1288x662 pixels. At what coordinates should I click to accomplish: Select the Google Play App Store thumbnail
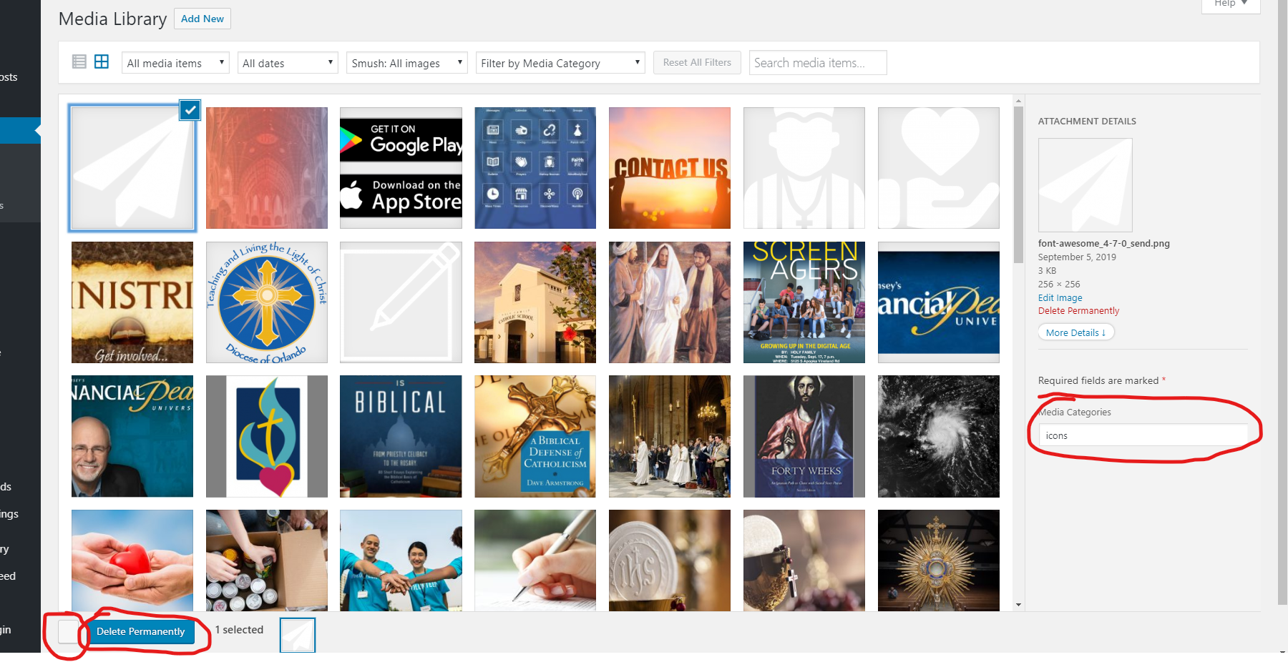pos(401,168)
